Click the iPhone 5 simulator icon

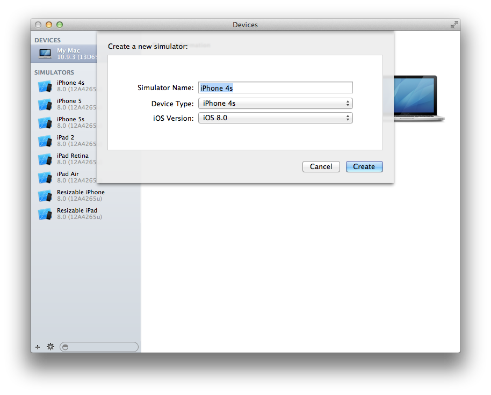click(45, 105)
